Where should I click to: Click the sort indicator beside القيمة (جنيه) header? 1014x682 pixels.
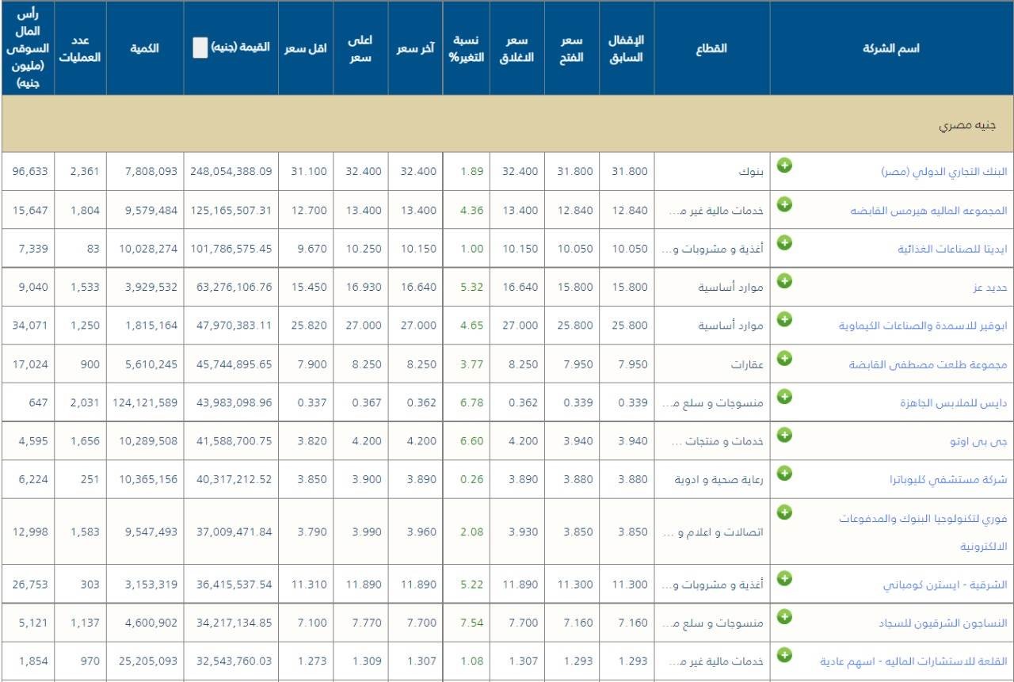point(200,48)
